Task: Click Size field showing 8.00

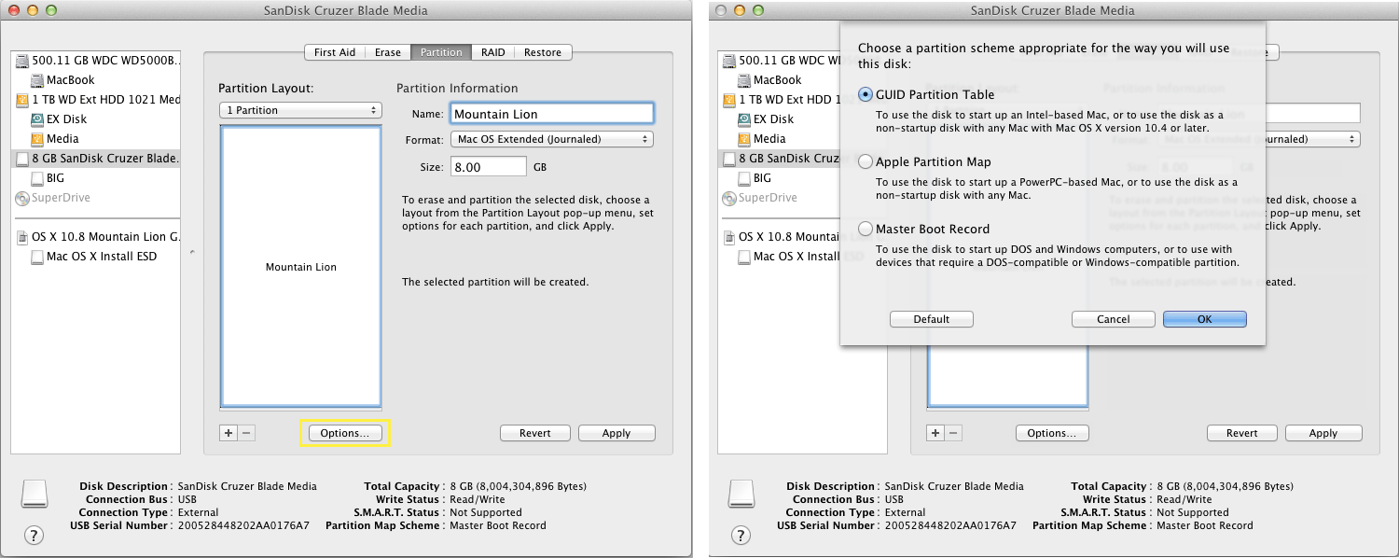Action: point(489,167)
